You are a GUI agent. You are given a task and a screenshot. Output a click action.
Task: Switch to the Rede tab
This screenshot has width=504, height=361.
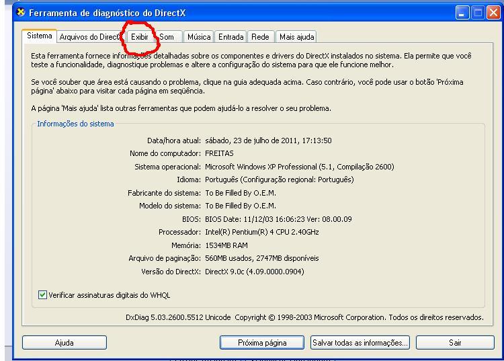pos(260,37)
